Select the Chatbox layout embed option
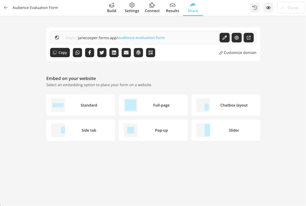The height and width of the screenshot is (206, 306). pyautogui.click(x=226, y=105)
